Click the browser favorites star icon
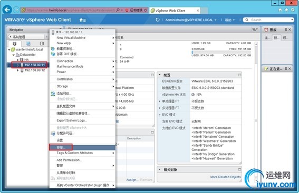Viewport: 299px width, 193px height. click(286, 10)
